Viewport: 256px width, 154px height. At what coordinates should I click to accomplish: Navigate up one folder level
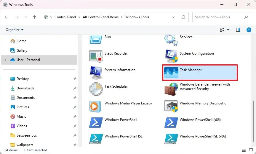click(34, 17)
